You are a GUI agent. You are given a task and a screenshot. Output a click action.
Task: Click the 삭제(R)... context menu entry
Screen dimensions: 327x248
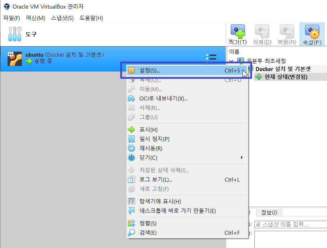coord(187,108)
